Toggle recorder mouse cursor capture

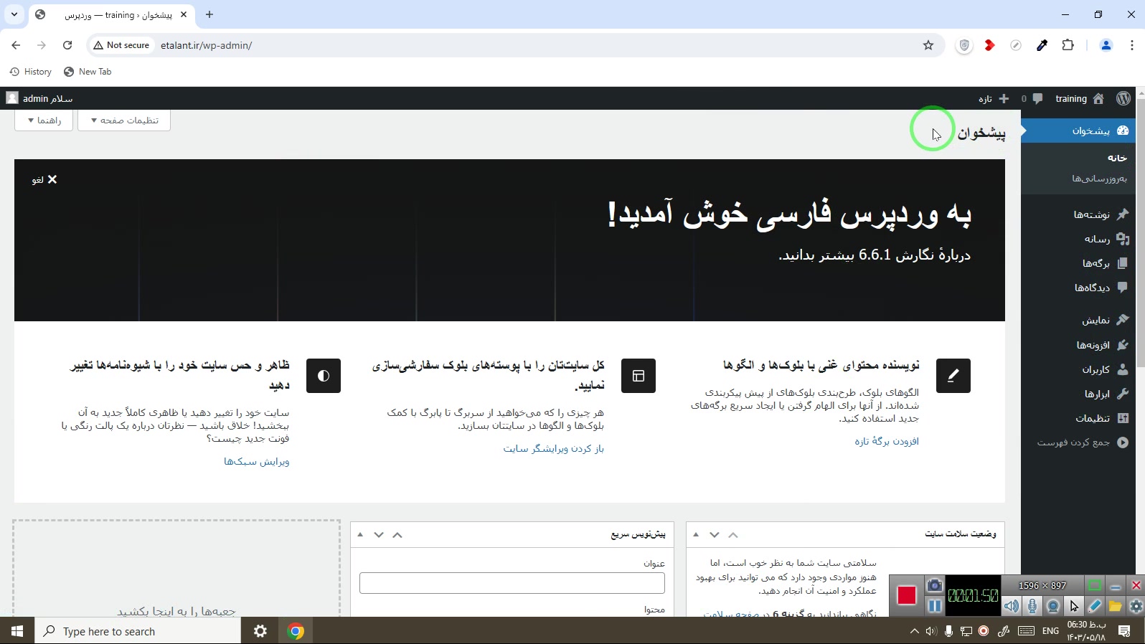click(1074, 606)
